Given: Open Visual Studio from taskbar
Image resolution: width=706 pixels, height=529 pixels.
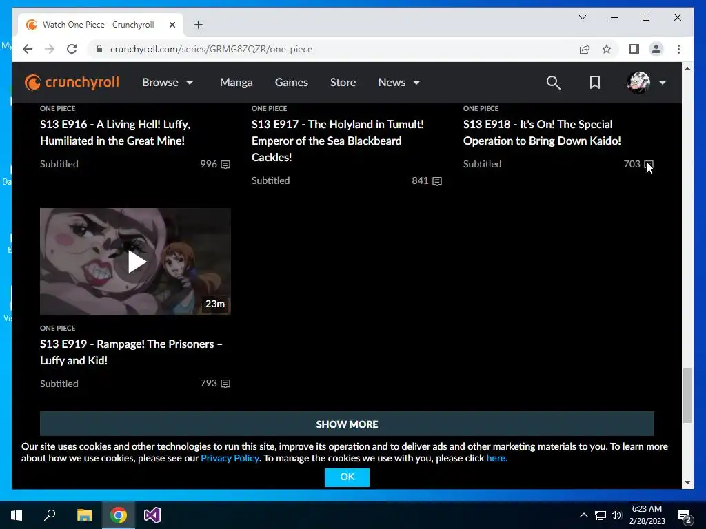Looking at the screenshot, I should tap(152, 515).
